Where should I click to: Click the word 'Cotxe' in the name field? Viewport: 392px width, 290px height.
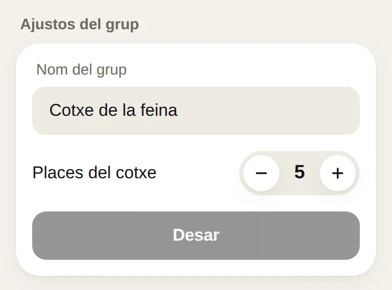(71, 110)
